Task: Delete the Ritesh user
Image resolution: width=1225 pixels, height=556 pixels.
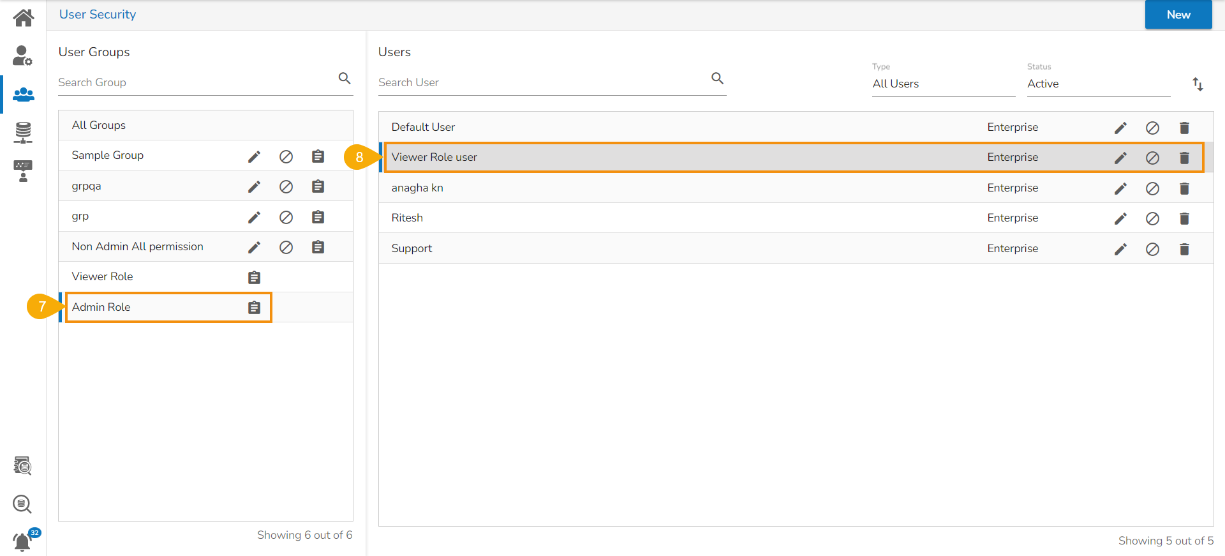Action: click(1184, 219)
